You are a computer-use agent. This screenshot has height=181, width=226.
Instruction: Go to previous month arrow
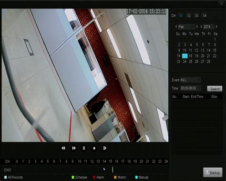click(176, 27)
